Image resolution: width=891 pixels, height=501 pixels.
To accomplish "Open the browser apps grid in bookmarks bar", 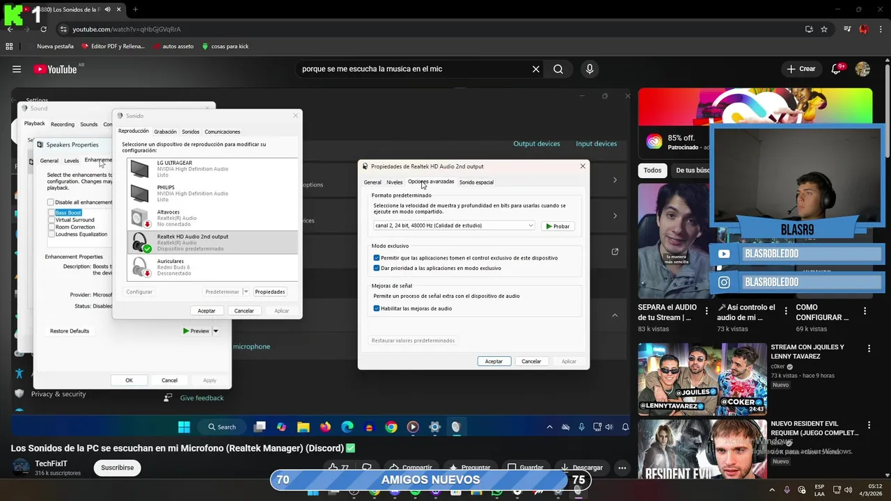I will pyautogui.click(x=9, y=47).
